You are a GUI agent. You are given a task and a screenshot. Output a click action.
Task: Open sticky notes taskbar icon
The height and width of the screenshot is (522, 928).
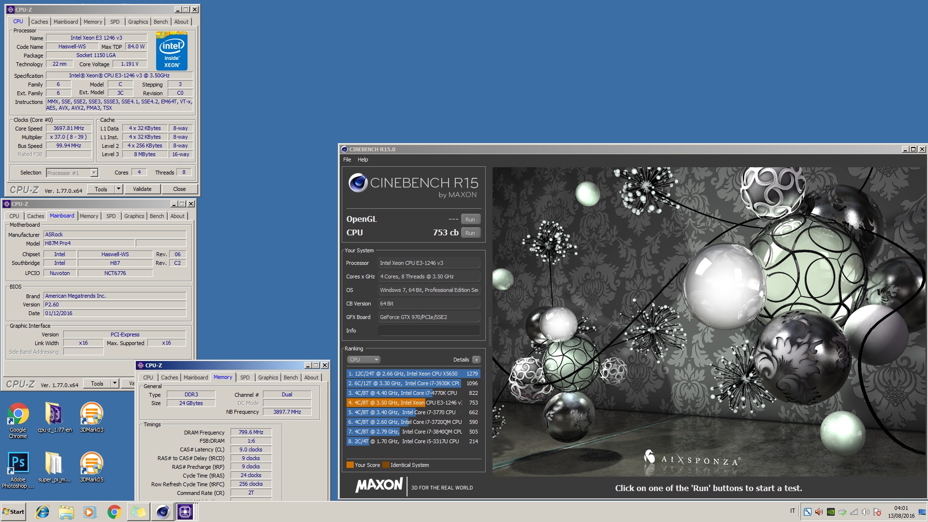click(x=138, y=512)
